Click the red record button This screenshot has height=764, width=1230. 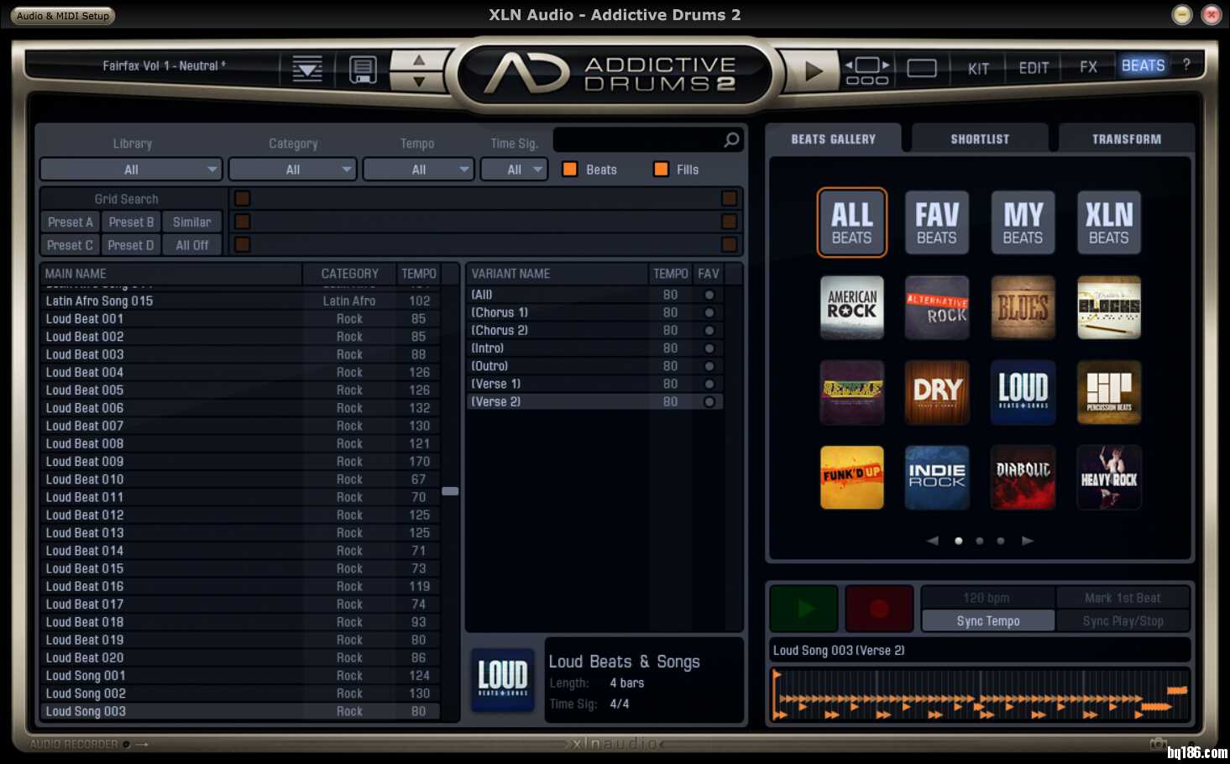click(x=879, y=609)
